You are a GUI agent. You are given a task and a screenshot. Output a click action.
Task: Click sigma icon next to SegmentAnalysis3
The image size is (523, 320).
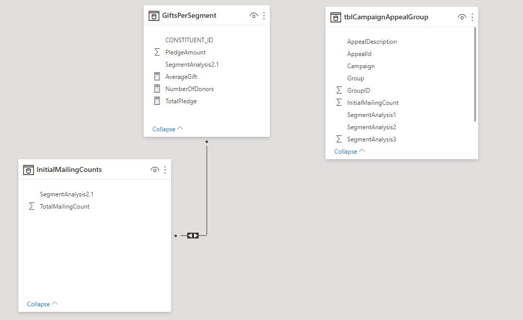(339, 139)
